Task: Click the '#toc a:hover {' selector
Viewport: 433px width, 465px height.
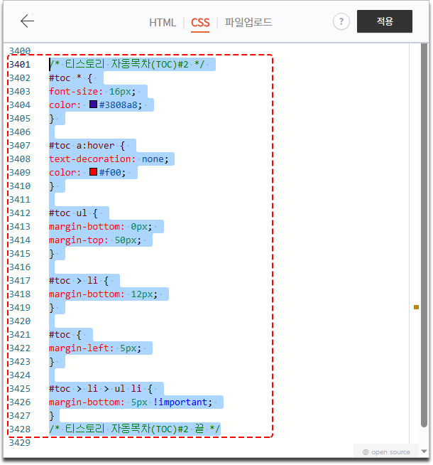Action: click(87, 146)
